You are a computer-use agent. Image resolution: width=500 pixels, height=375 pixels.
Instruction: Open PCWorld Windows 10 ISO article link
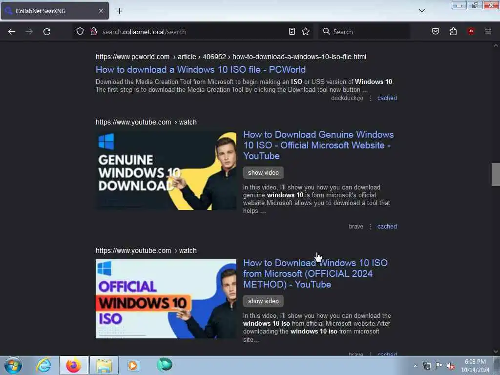(201, 69)
